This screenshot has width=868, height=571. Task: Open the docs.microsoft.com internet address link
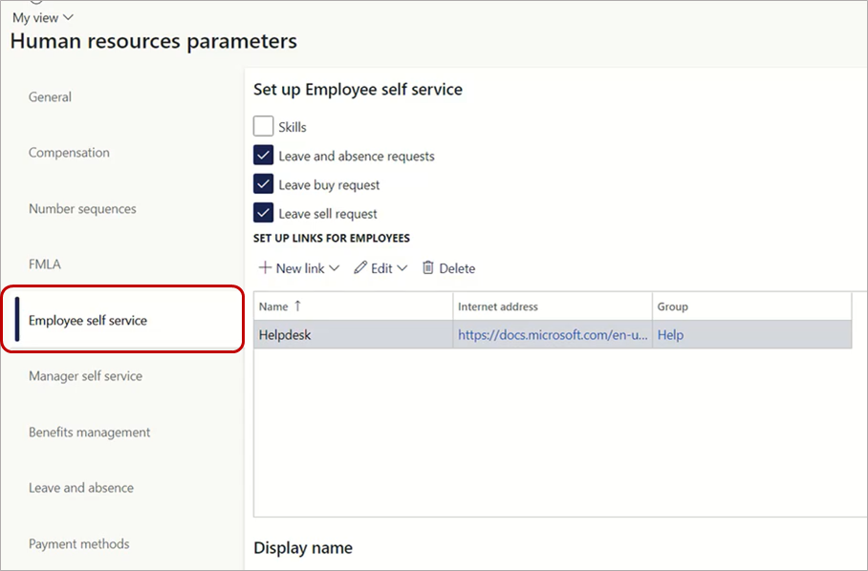tap(553, 335)
